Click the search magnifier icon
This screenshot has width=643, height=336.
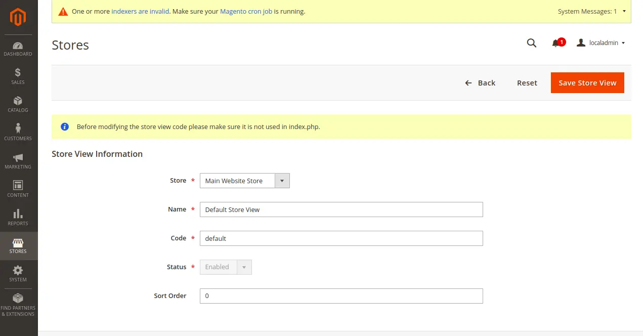coord(531,43)
